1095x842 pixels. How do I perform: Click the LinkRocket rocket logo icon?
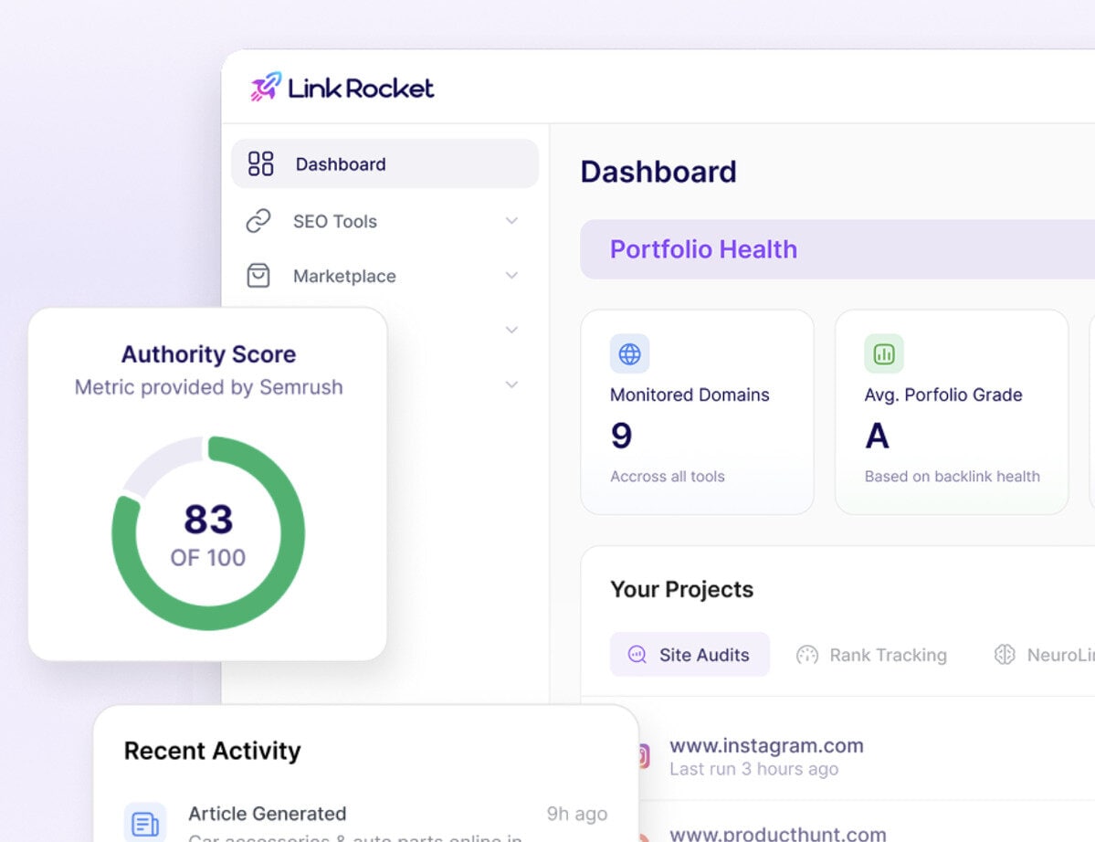(x=266, y=88)
